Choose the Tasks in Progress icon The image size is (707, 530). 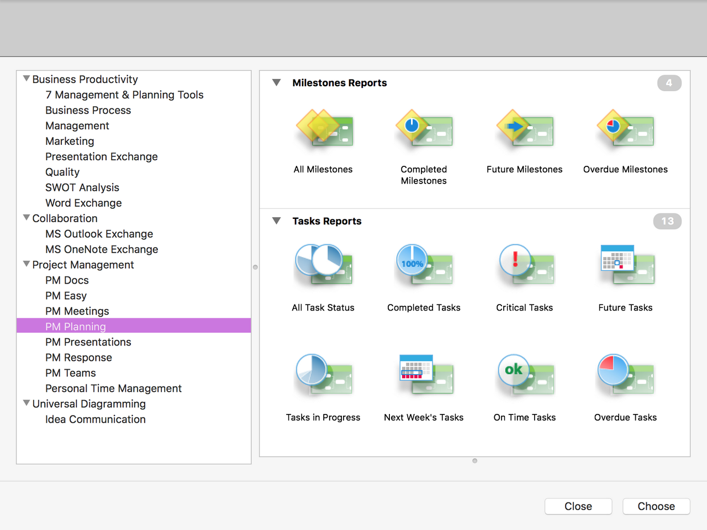click(324, 376)
